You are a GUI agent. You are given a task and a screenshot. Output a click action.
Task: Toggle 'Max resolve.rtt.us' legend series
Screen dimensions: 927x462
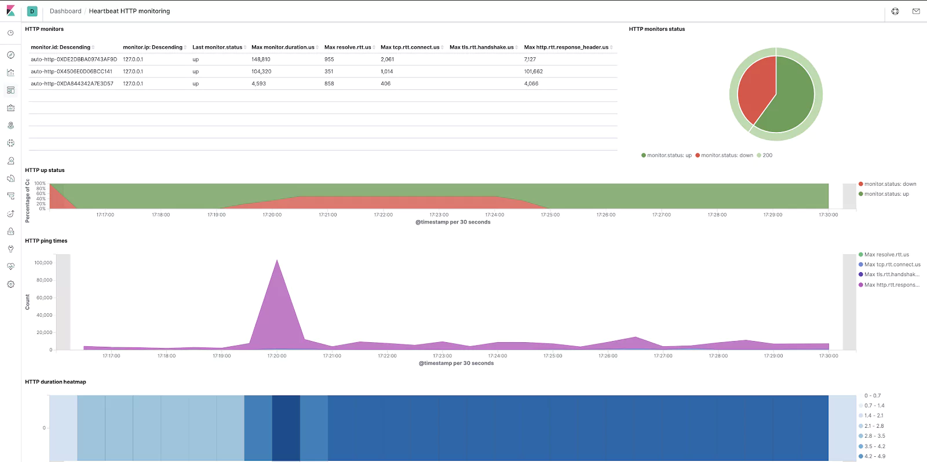point(884,255)
